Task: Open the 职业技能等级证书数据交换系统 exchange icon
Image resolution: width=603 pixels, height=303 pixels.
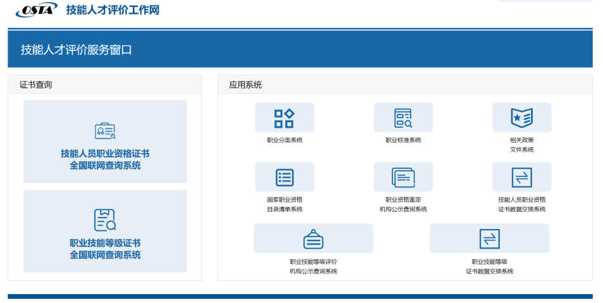Action: pyautogui.click(x=490, y=238)
